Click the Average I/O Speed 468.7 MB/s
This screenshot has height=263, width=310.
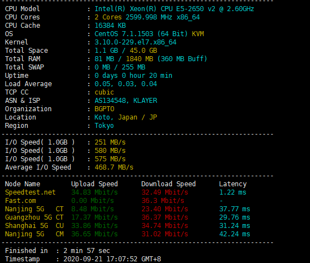(114, 167)
